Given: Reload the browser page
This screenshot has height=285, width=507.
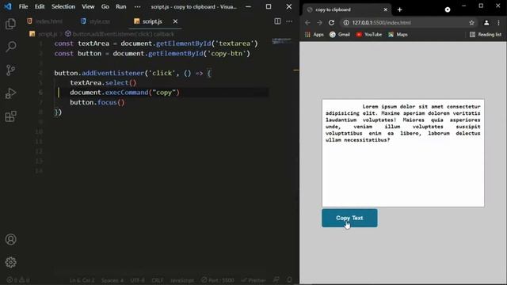Looking at the screenshot, I should point(331,23).
